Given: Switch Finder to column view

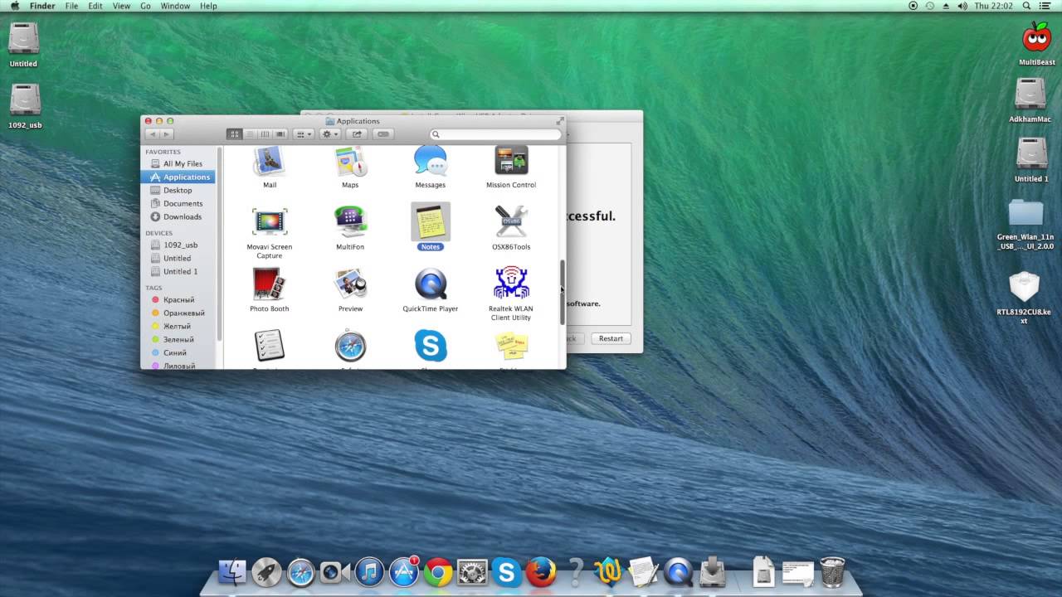Looking at the screenshot, I should [x=265, y=134].
